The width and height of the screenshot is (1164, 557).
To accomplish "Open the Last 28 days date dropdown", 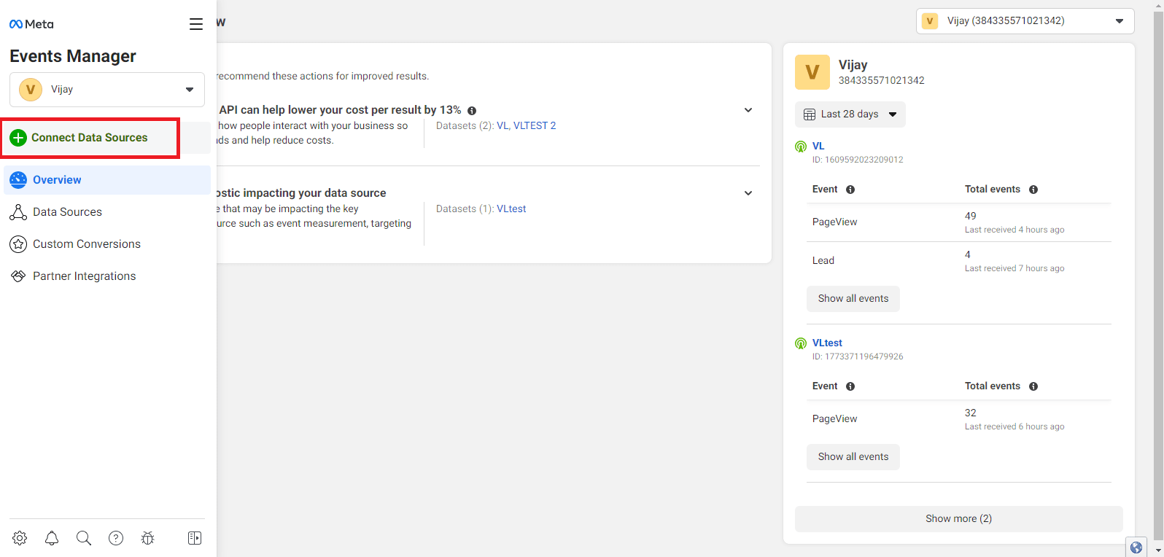I will 850,114.
